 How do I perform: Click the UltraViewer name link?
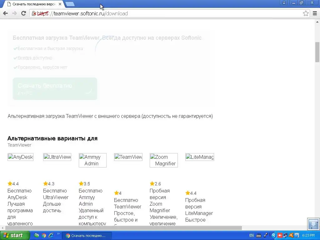[x=56, y=197]
